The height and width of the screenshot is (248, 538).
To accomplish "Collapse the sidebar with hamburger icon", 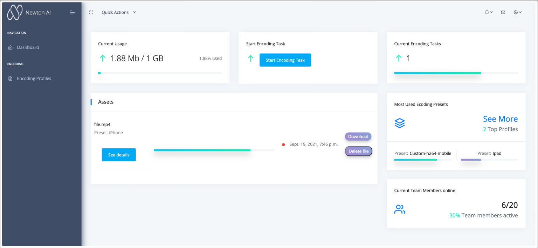I will coord(73,12).
